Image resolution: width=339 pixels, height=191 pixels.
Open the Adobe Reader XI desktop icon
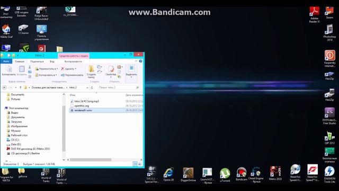(x=314, y=14)
